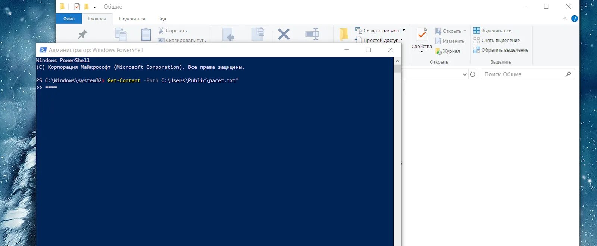Viewport: 597px width, 246px height.
Task: Click the Delete X icon in ribbon
Action: tap(284, 34)
